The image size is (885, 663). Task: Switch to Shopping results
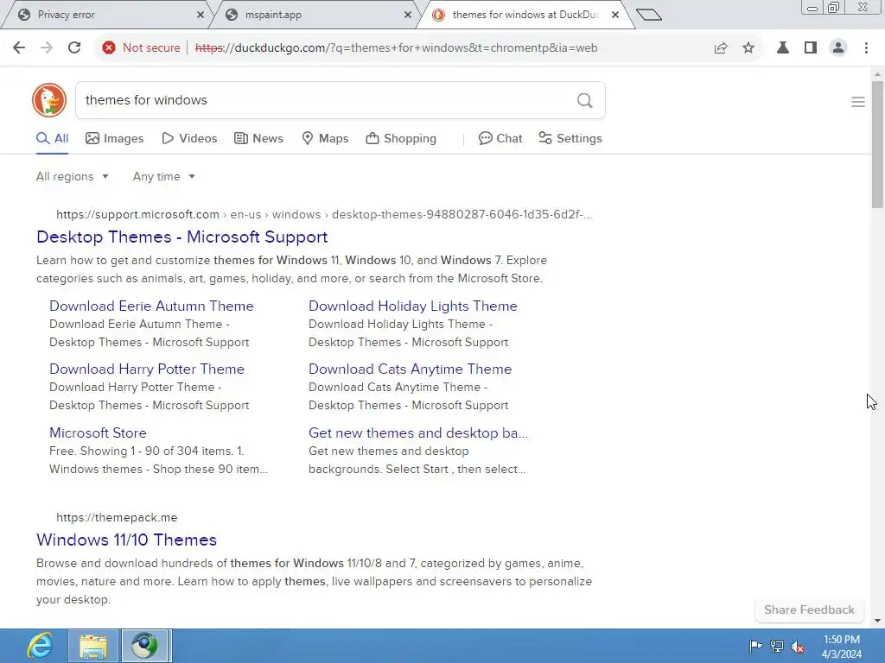point(401,138)
